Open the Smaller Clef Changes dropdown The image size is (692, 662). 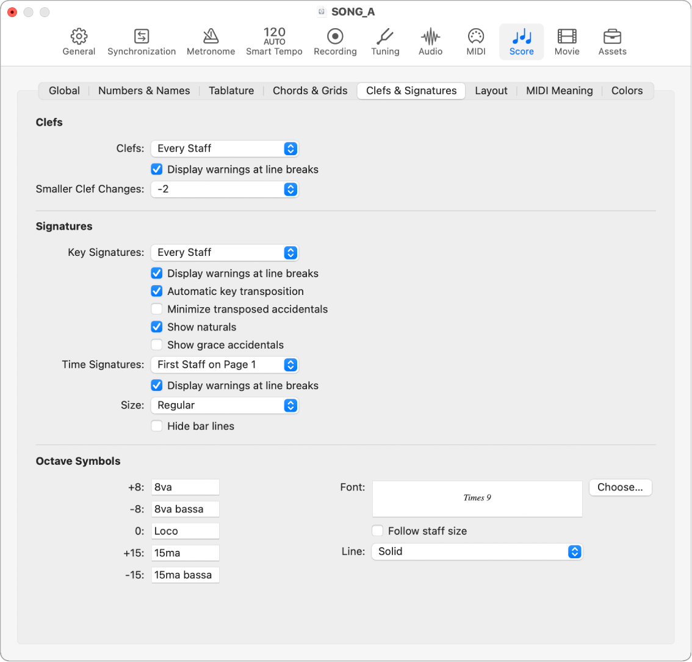pos(225,189)
